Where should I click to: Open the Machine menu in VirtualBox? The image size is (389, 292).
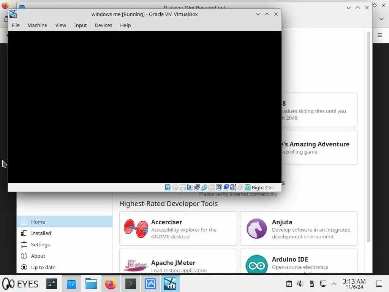(37, 25)
